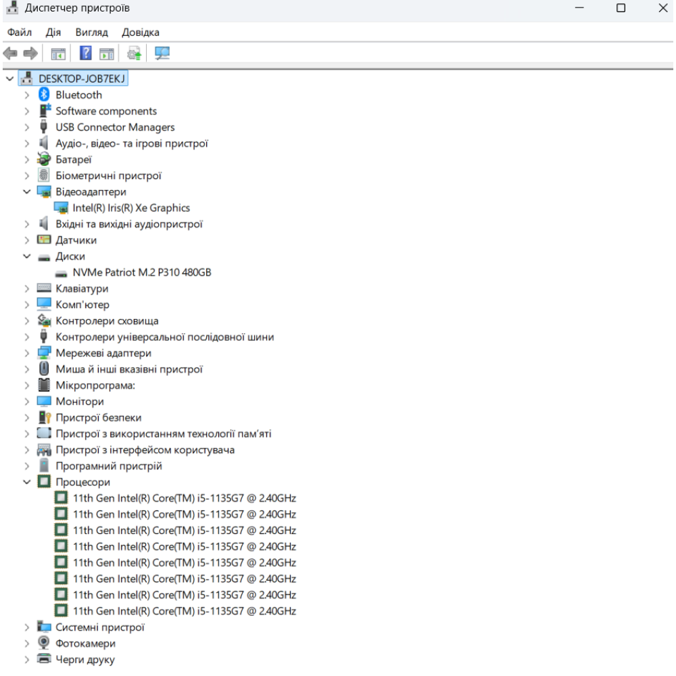Toggle the console tree pane toolbar icon
This screenshot has width=676, height=676.
point(58,53)
